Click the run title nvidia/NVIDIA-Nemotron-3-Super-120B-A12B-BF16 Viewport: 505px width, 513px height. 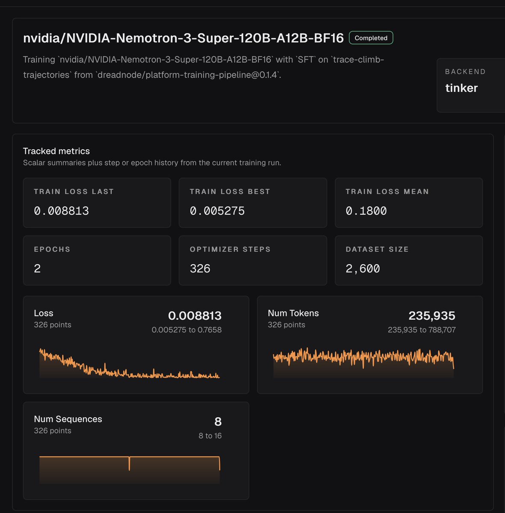click(183, 38)
